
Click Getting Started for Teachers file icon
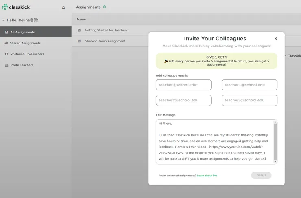point(79,30)
